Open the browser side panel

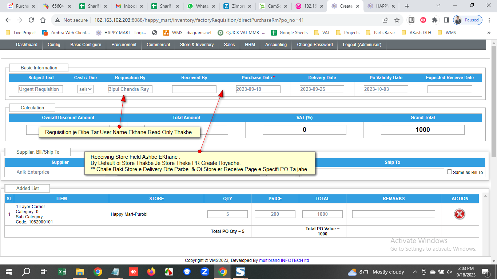point(446,20)
